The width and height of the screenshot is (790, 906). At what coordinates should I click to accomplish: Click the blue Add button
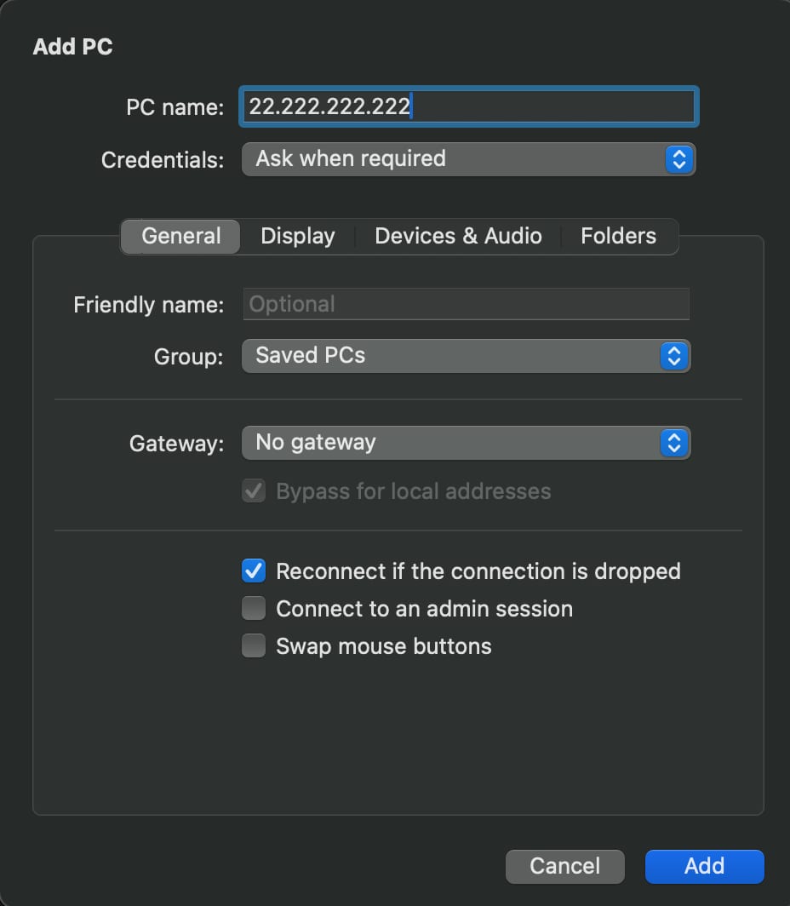click(704, 866)
